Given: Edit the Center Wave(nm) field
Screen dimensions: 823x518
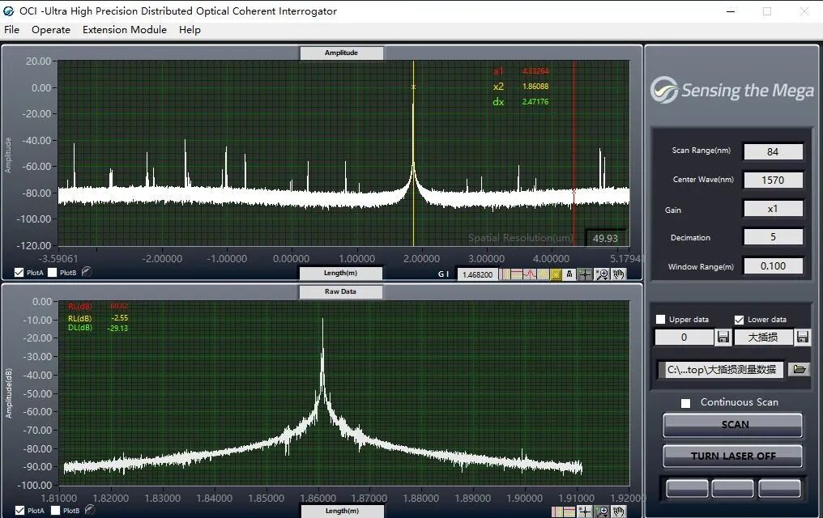Looking at the screenshot, I should pos(773,180).
